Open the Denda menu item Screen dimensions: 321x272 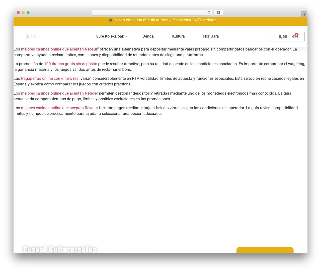148,36
